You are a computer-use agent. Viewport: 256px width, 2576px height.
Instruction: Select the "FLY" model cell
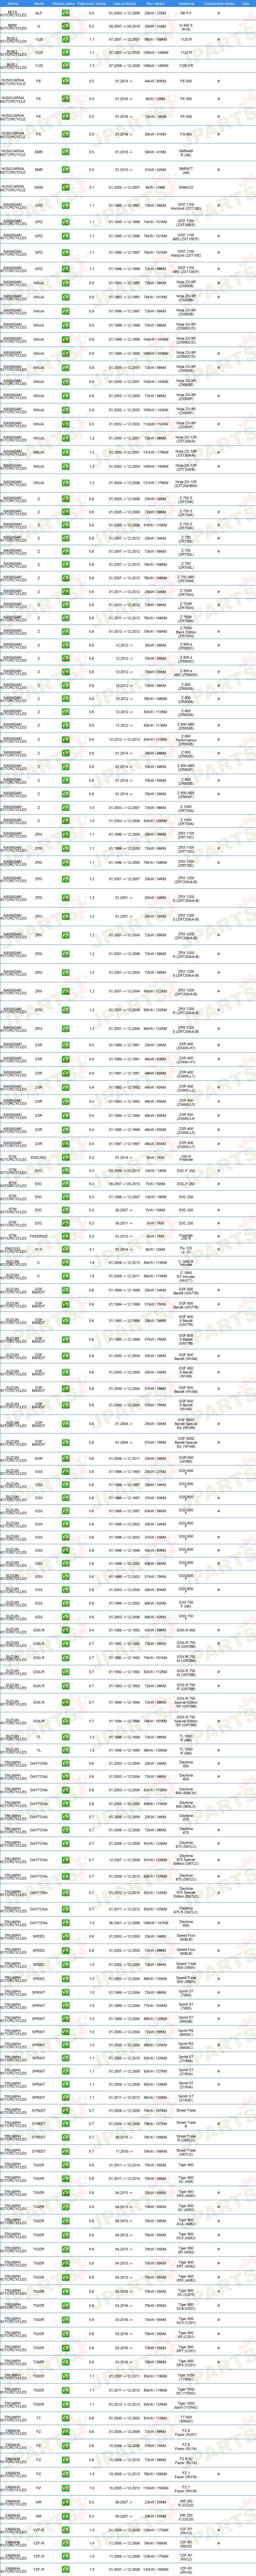39,1249
